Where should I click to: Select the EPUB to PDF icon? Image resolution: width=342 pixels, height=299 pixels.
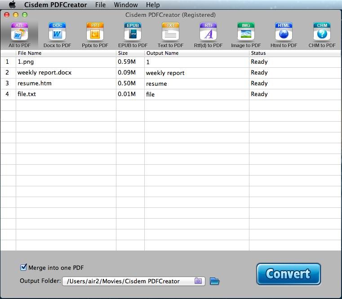133,35
